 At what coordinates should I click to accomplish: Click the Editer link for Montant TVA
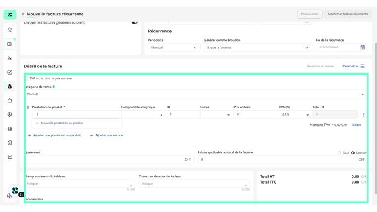[357, 125]
